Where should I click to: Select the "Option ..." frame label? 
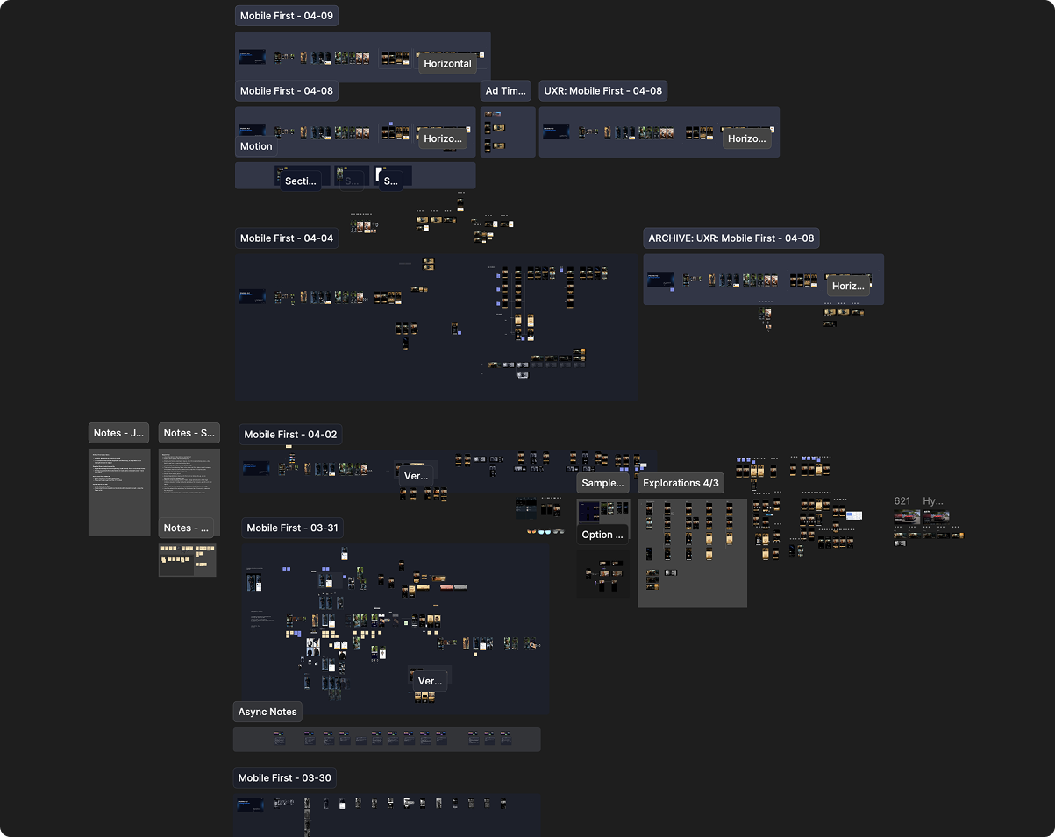point(602,534)
